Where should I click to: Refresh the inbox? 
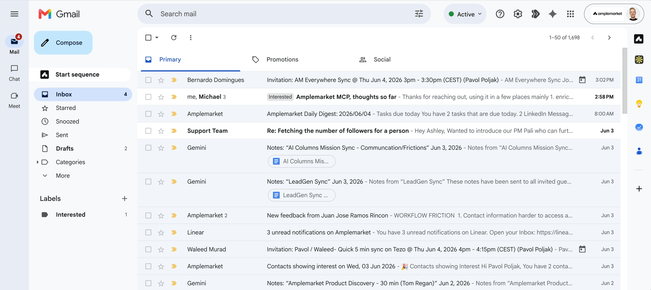tap(174, 38)
